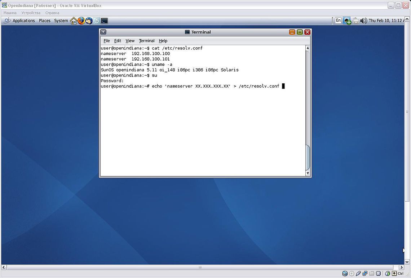This screenshot has width=411, height=278.
Task: Launch Firefox from the top panel
Action: tap(81, 21)
